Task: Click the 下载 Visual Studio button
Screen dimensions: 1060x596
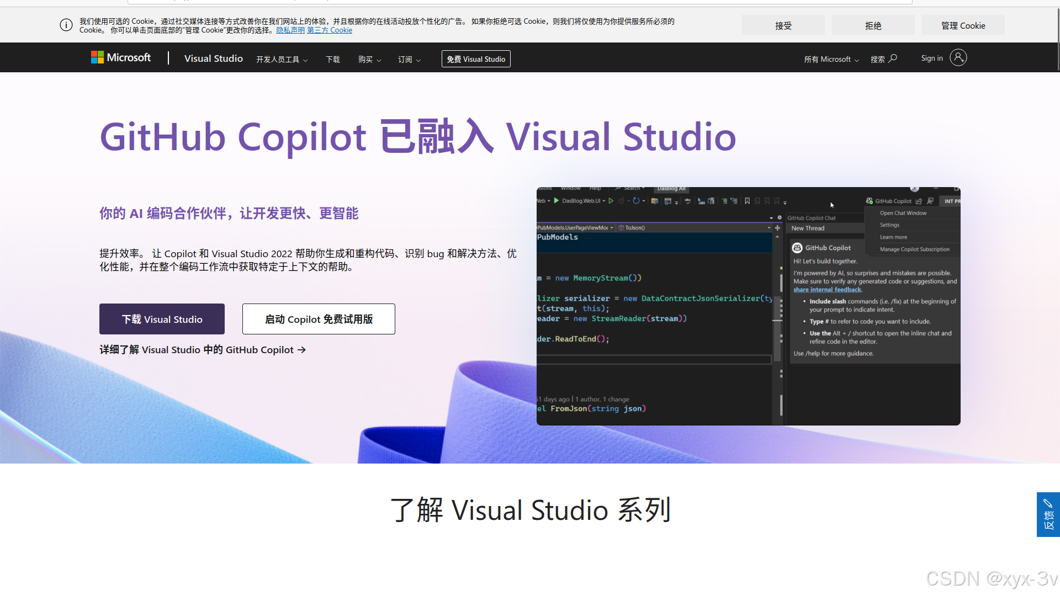Action: pos(162,319)
